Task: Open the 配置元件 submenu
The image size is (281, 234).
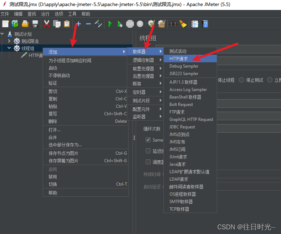Action: (145, 109)
